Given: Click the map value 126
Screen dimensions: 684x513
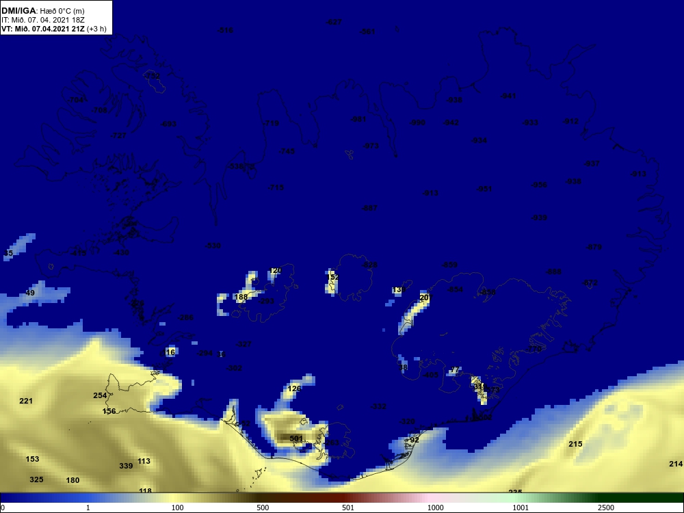Looking at the screenshot, I should pyautogui.click(x=294, y=389).
